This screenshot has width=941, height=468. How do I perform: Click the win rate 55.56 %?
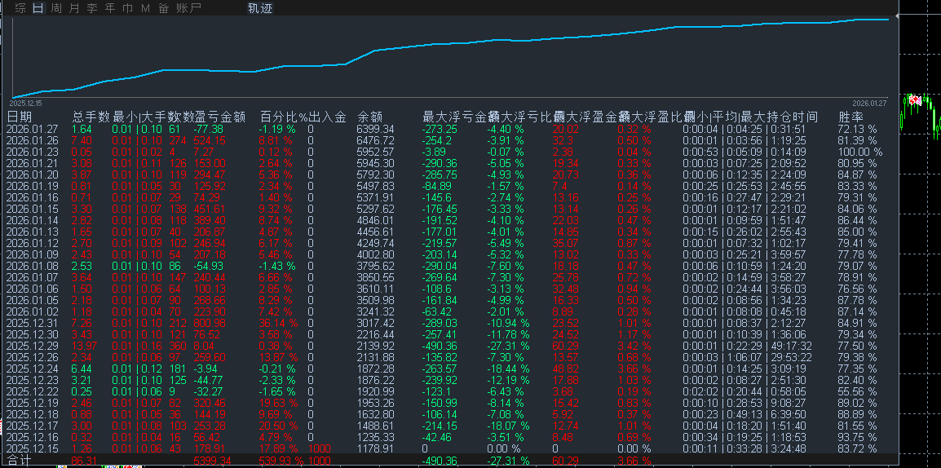point(858,391)
